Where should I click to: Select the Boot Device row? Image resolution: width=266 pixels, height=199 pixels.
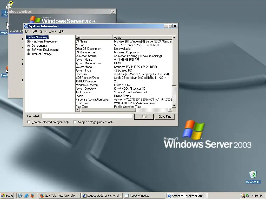124,92
